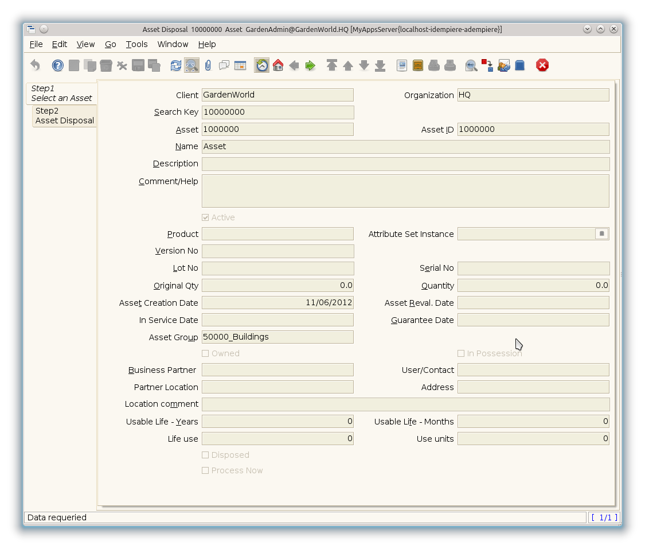Switch to the Step2 Asset Disposal tab
Screen dimensions: 645x549
64,115
